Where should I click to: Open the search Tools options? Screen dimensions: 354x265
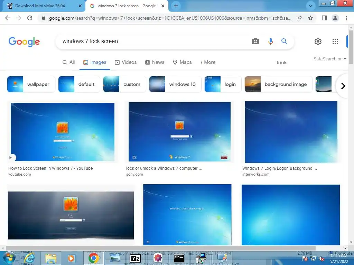click(281, 62)
